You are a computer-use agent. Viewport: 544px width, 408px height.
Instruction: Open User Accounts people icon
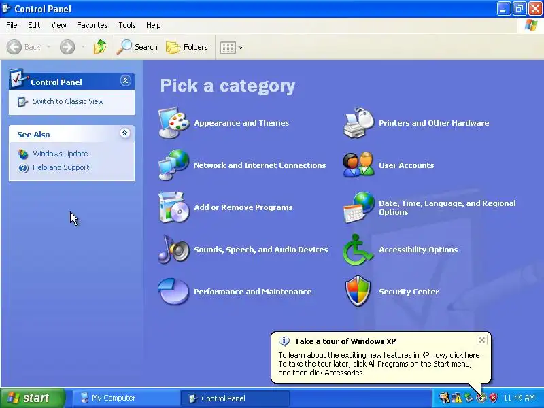tap(359, 165)
